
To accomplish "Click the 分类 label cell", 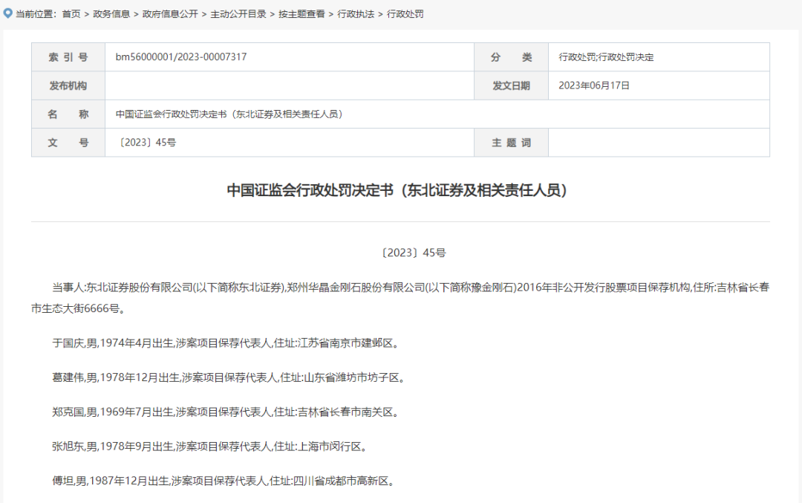I will click(x=511, y=56).
